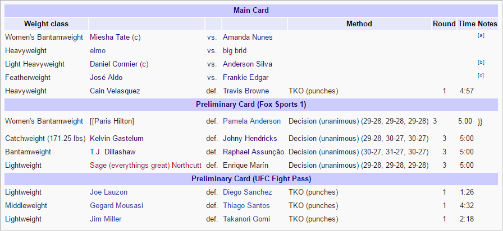Screen dimensions: 503x231
Task: Open the Anderson Silva link
Action: (x=248, y=64)
